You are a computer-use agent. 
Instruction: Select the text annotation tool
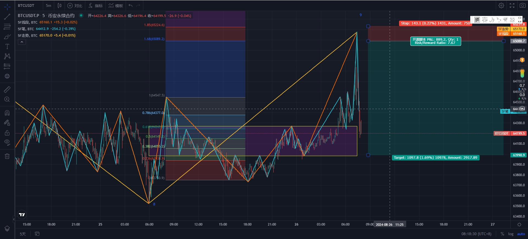coord(7,46)
